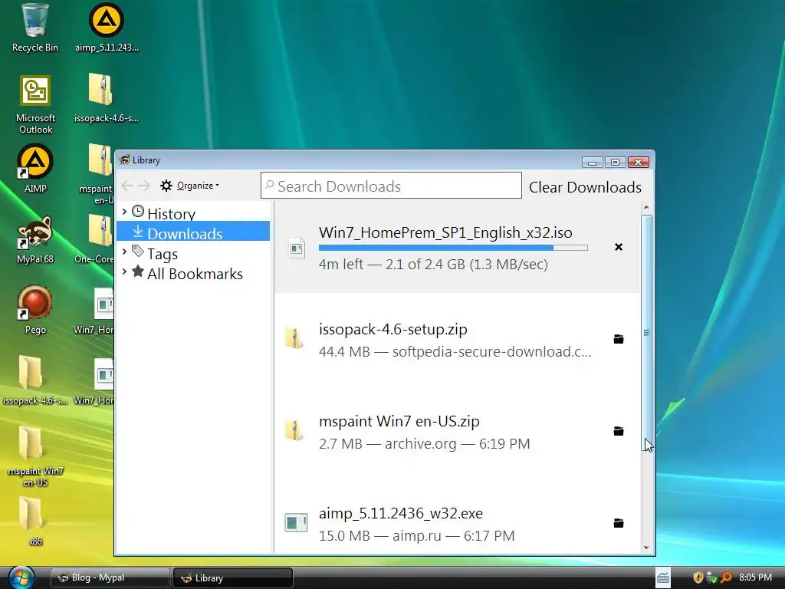Screen dimensions: 785x589
Task: Click the Windows Start orb
Action: click(x=21, y=577)
